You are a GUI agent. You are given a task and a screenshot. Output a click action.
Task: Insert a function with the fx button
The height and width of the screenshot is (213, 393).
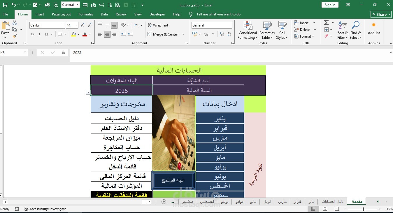point(63,53)
